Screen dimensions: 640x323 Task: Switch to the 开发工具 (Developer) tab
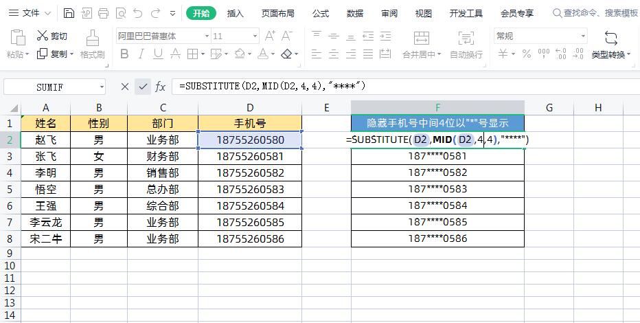pos(466,14)
